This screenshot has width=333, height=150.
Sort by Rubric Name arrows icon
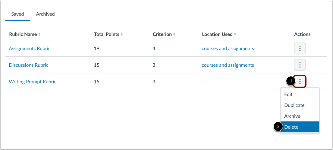coord(39,34)
